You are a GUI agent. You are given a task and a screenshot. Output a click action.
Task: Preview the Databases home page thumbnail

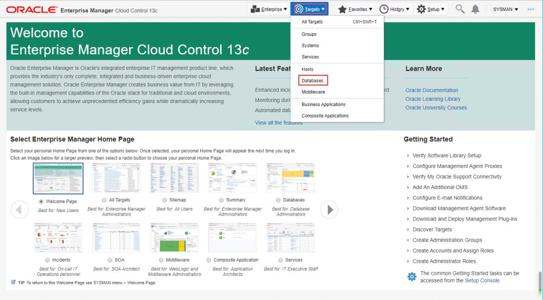[x=291, y=178]
